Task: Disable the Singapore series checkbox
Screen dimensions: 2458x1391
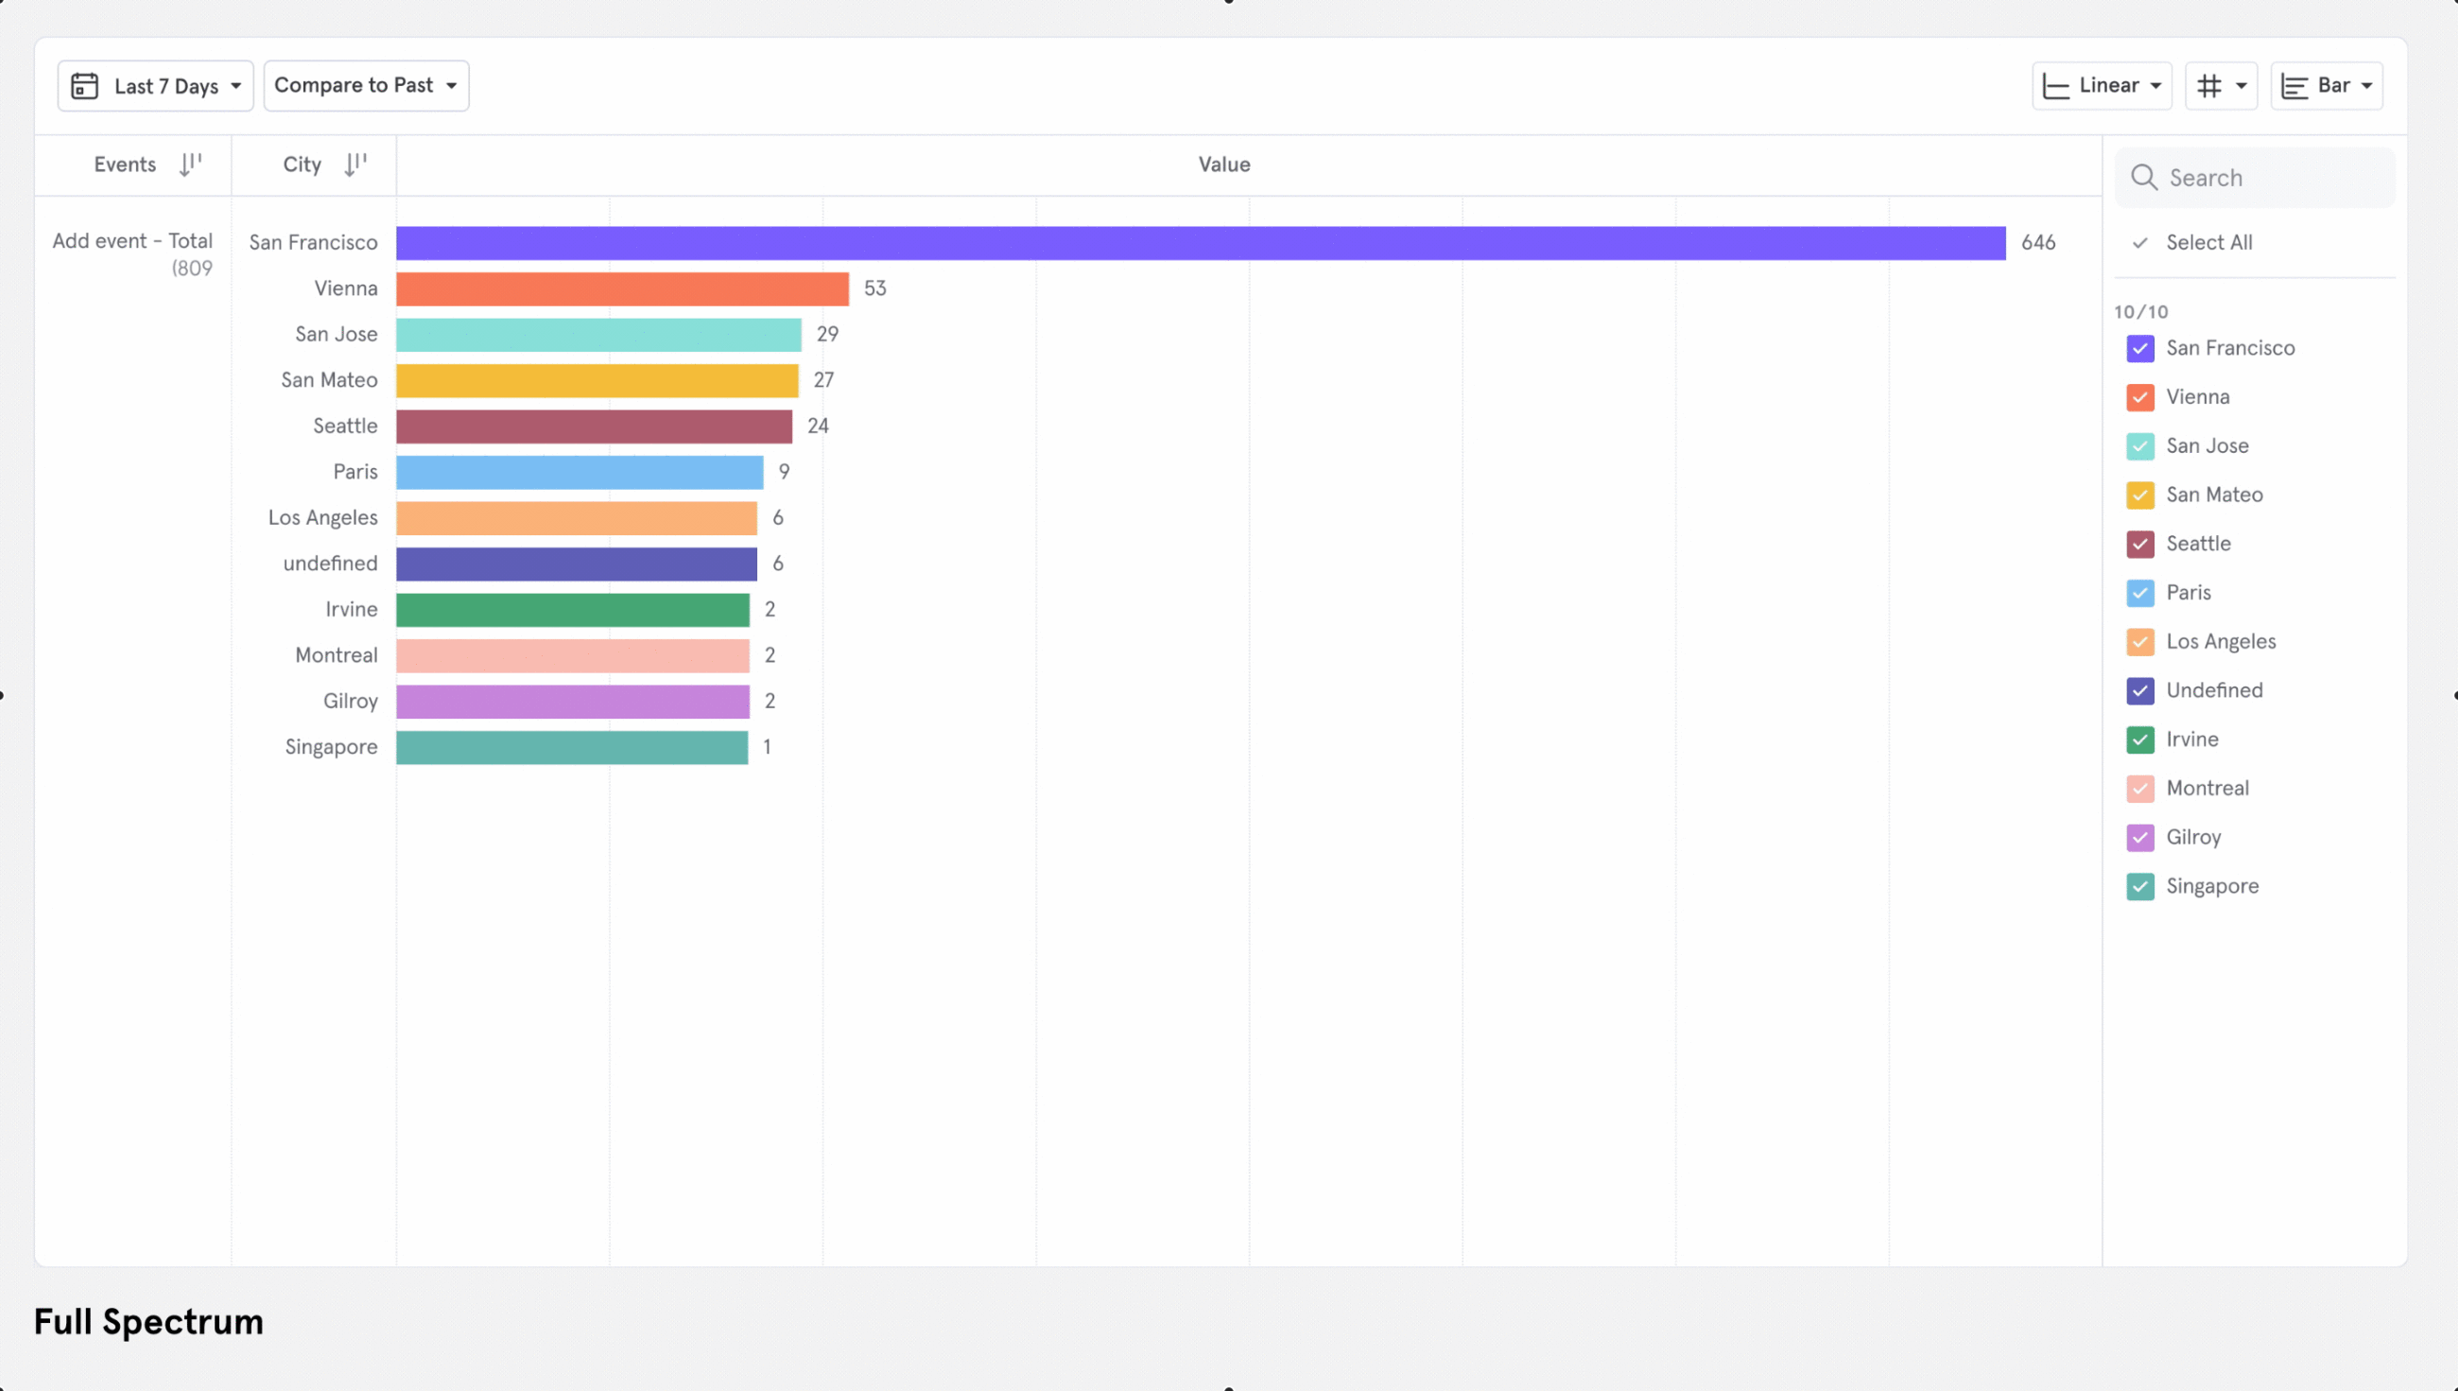Action: 2139,887
